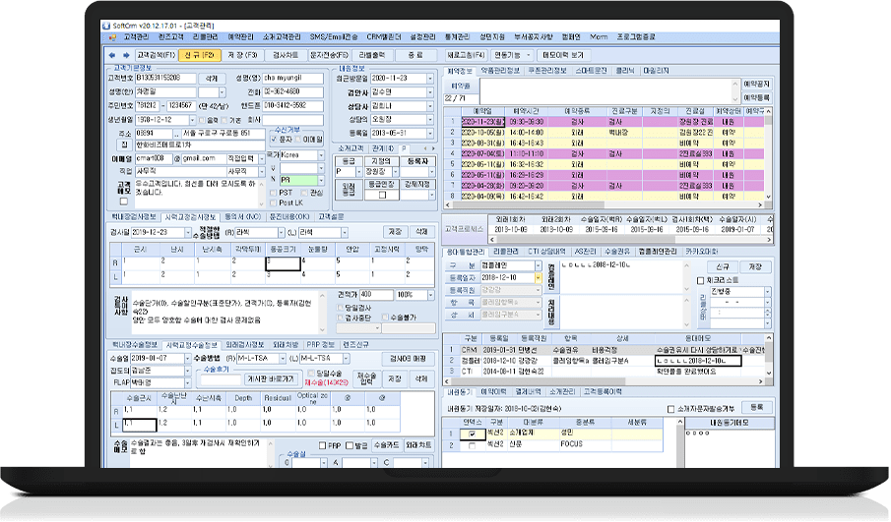Click the 수술카드 button
This screenshot has height=522, width=891.
386,446
